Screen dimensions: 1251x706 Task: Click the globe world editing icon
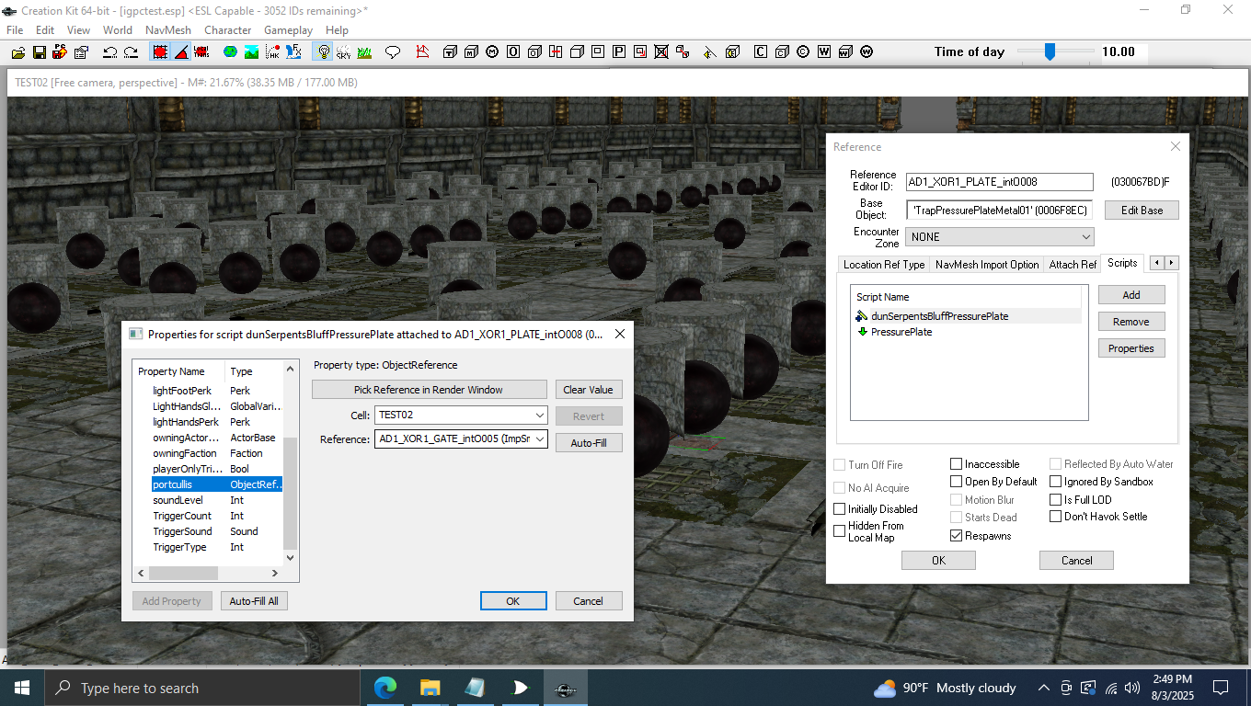click(230, 52)
